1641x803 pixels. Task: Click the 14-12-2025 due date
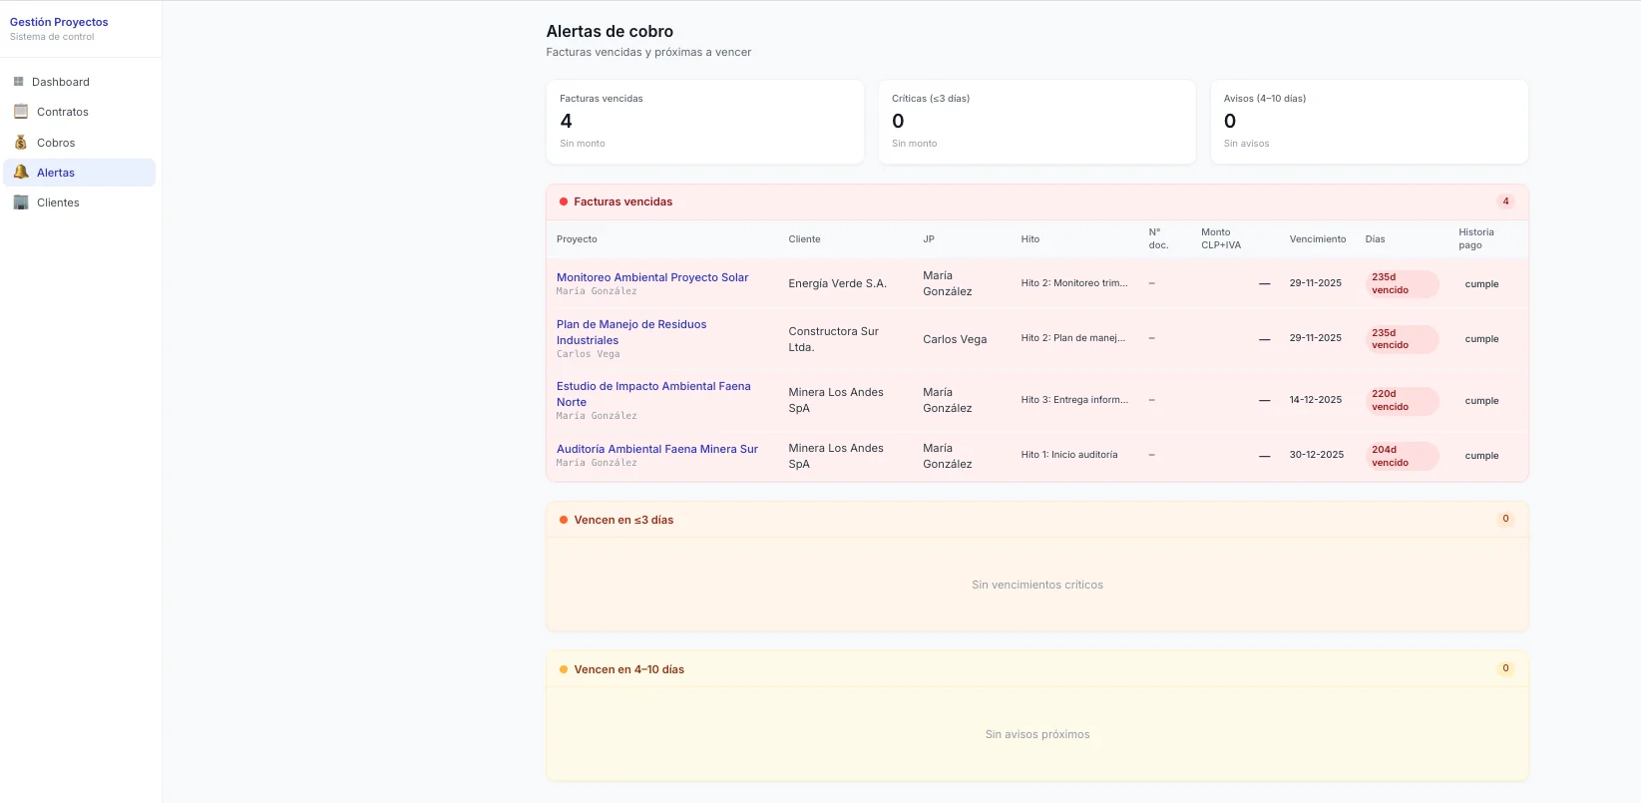tap(1316, 400)
